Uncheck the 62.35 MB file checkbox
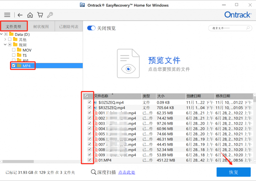 (x=90, y=113)
